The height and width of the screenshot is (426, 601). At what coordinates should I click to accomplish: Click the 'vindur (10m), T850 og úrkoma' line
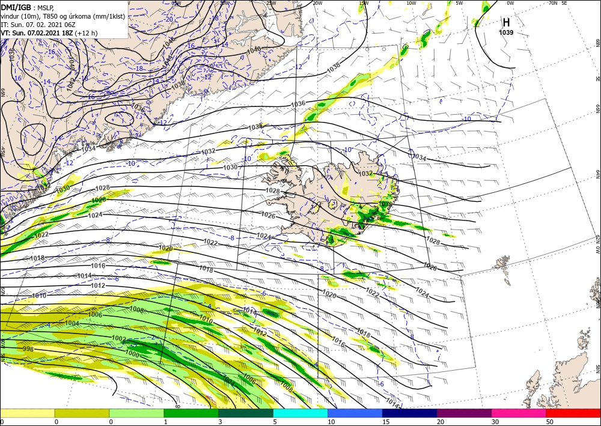pyautogui.click(x=63, y=16)
